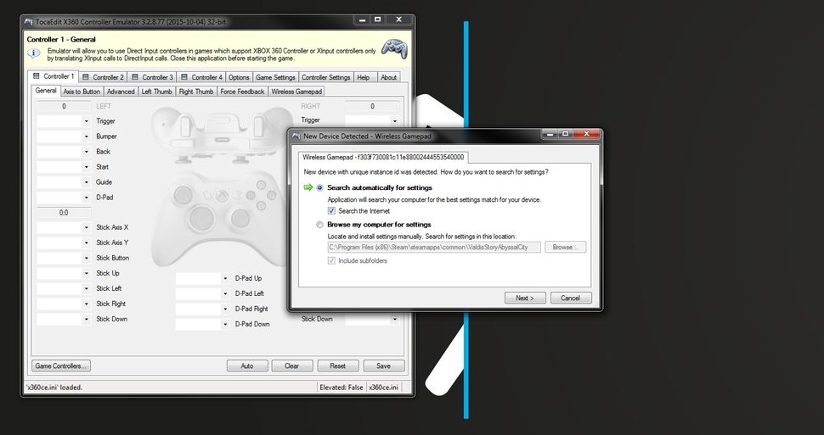Open the Help tab
This screenshot has height=435, width=824.
click(364, 77)
